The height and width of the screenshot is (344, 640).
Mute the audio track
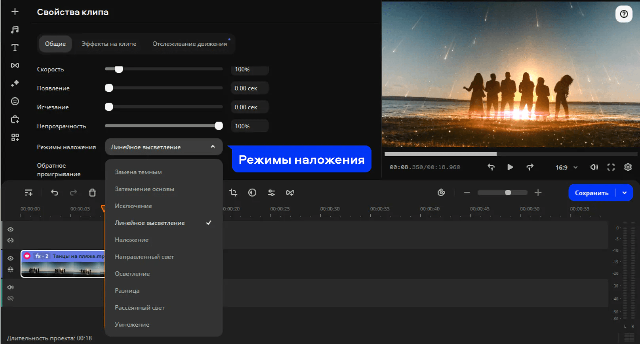(x=11, y=287)
